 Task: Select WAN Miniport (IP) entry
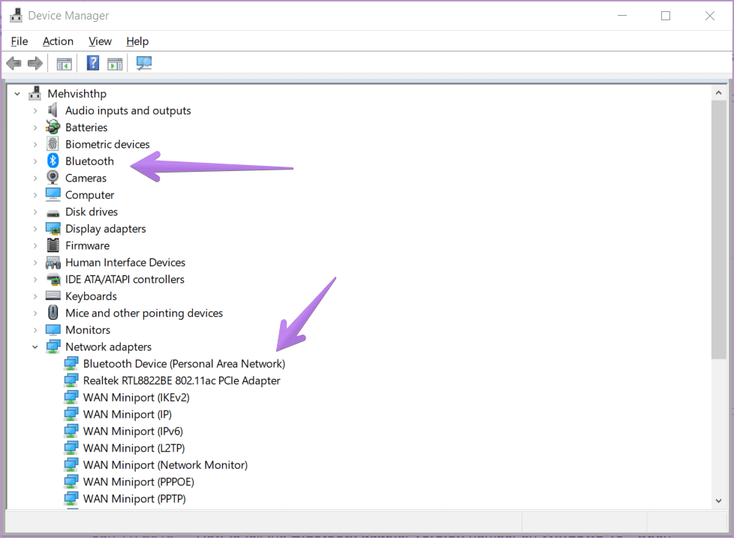[128, 414]
